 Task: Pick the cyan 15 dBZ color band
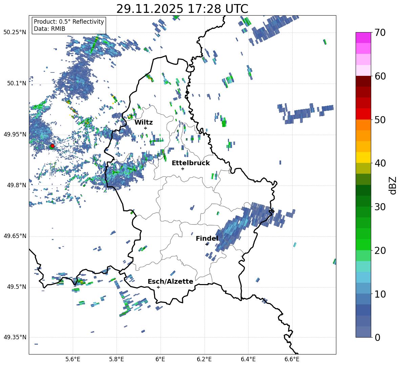click(363, 266)
